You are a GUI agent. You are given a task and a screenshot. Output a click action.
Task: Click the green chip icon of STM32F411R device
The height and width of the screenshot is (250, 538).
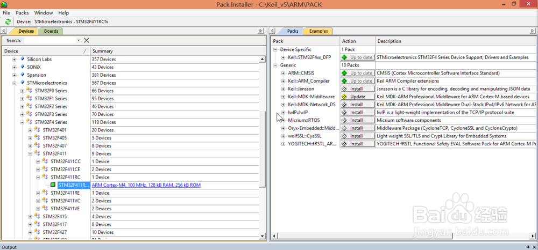coord(53,185)
